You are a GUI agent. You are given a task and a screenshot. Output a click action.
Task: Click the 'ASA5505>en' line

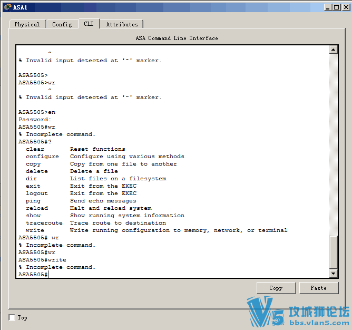click(x=37, y=112)
